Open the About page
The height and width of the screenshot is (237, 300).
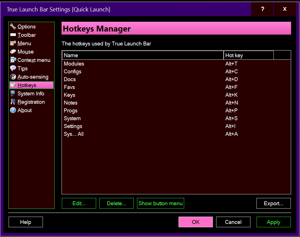[25, 110]
